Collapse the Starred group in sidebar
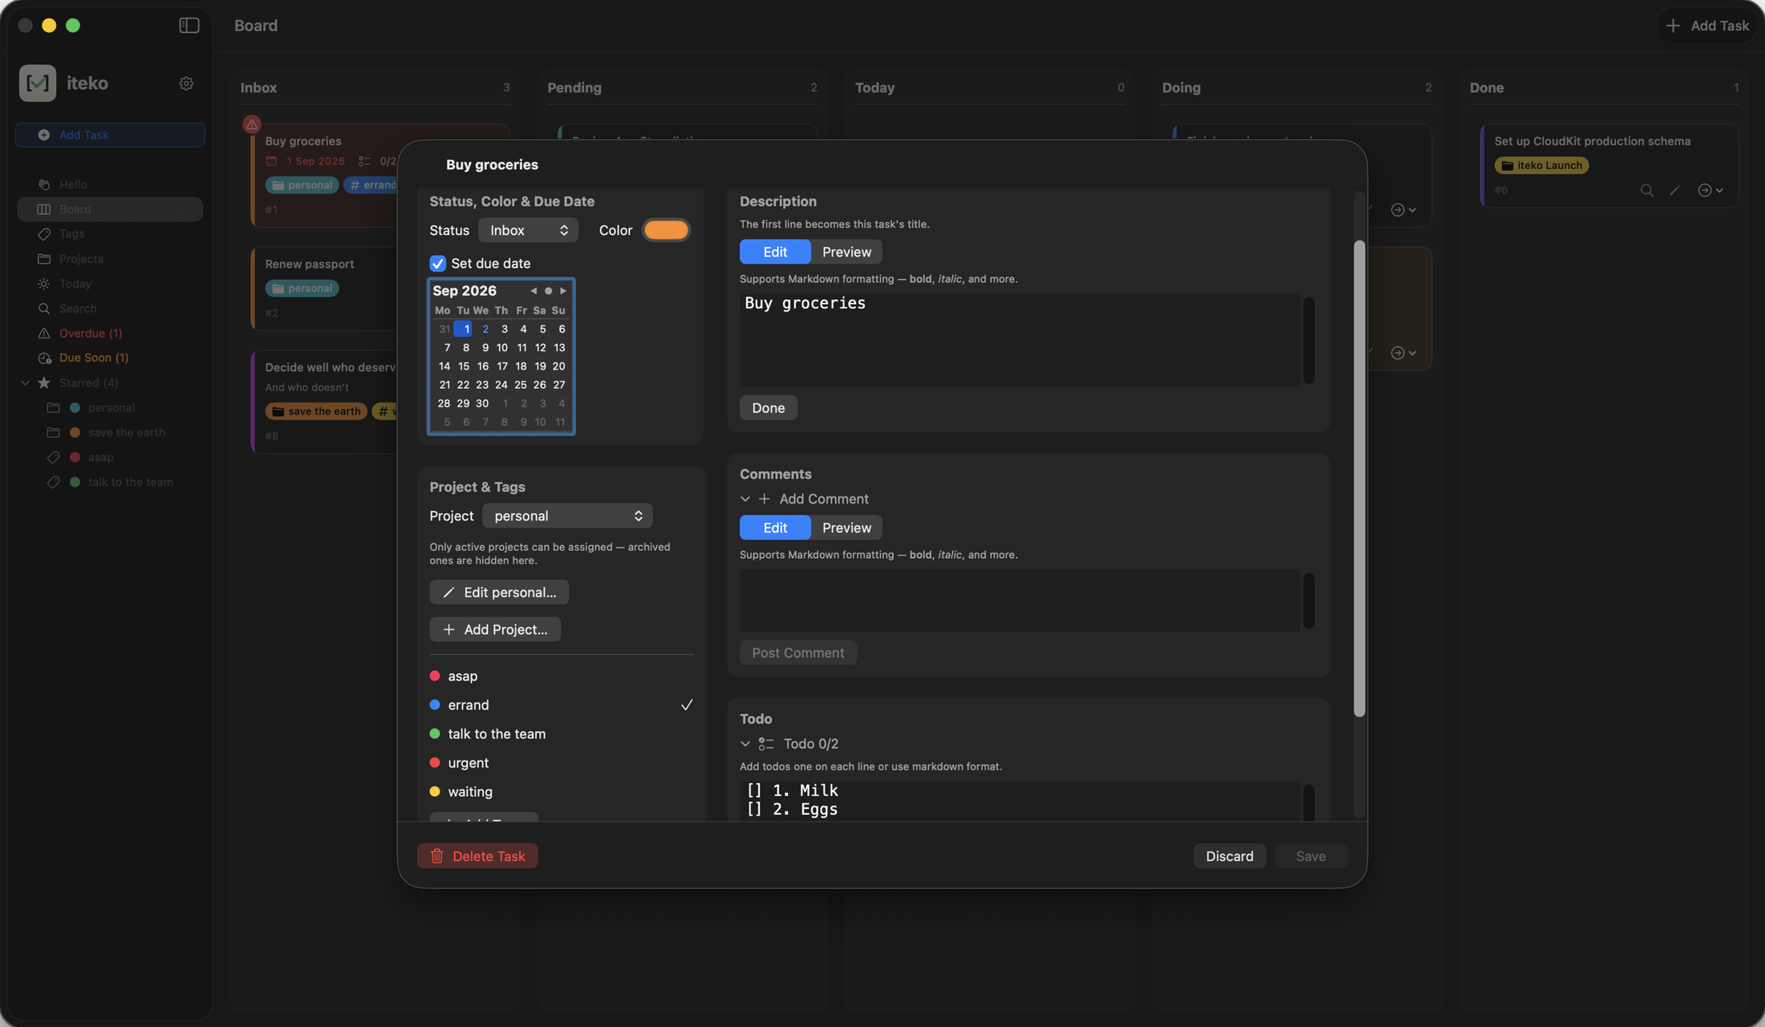The image size is (1765, 1027). click(x=26, y=383)
